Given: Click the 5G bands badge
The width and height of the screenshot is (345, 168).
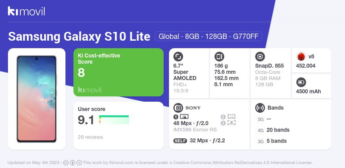Looking at the screenshot, I should pyautogui.click(x=261, y=119).
